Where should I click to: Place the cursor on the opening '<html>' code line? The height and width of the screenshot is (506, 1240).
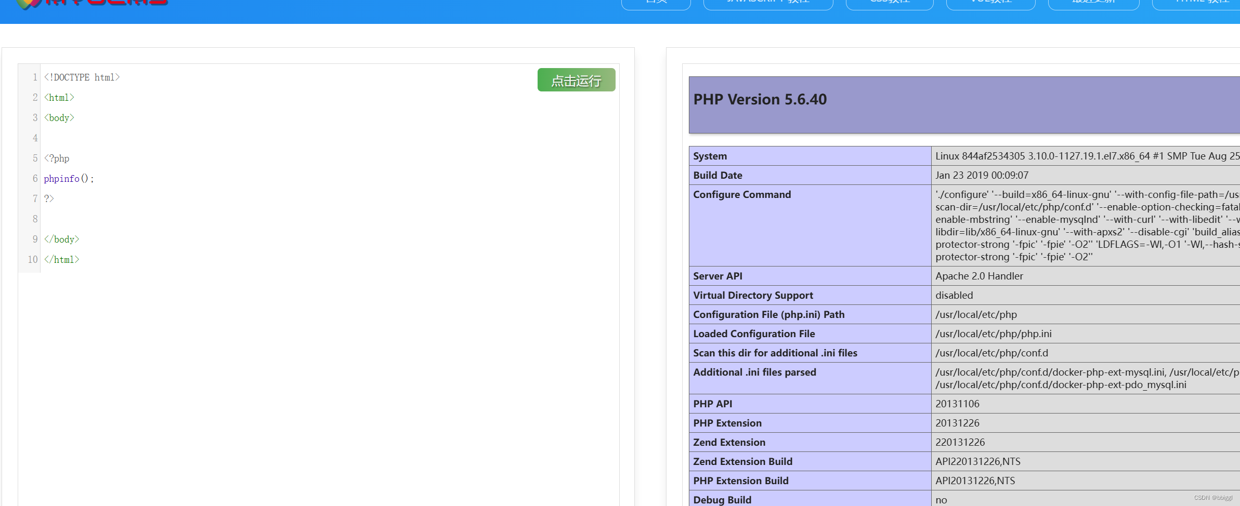[59, 98]
